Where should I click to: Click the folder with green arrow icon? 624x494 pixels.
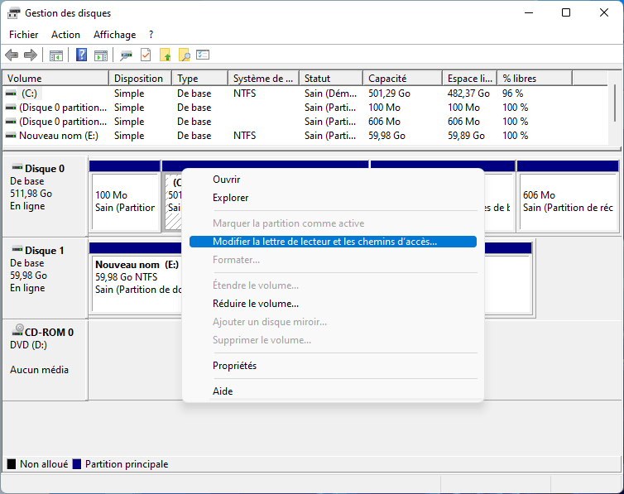click(165, 55)
